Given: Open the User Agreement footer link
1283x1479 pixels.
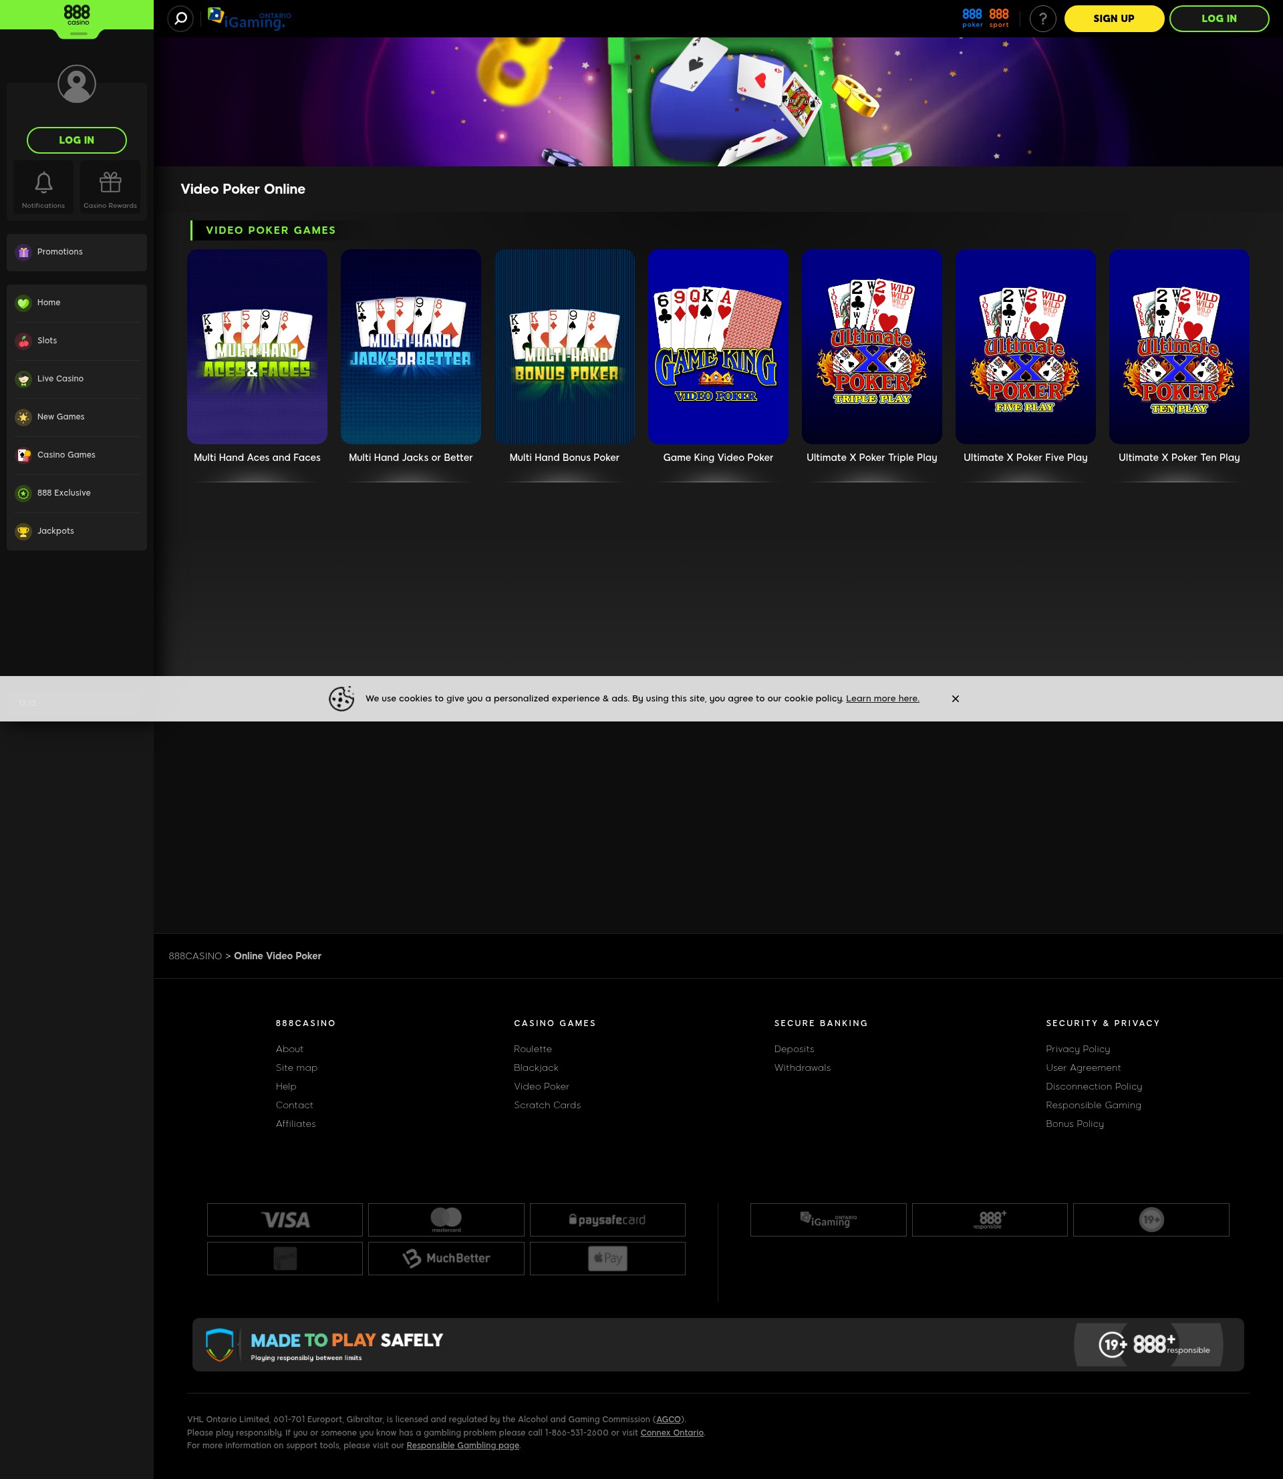Looking at the screenshot, I should tap(1083, 1068).
